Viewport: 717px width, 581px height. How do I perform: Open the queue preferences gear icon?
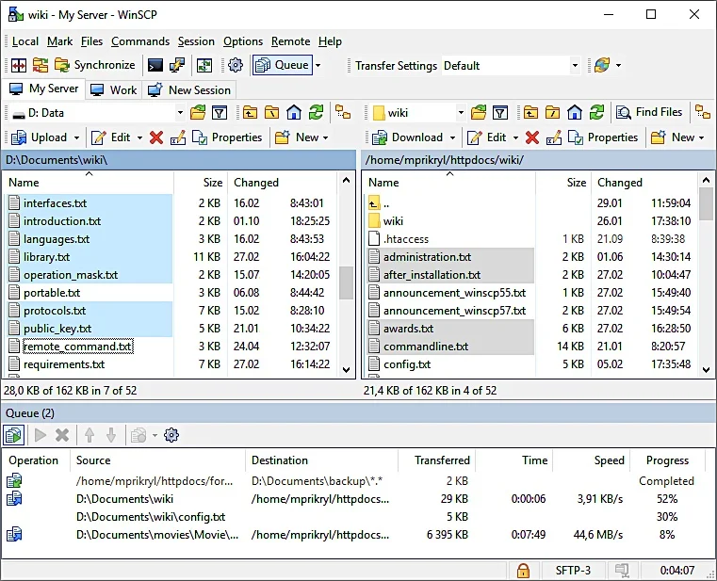pos(171,436)
